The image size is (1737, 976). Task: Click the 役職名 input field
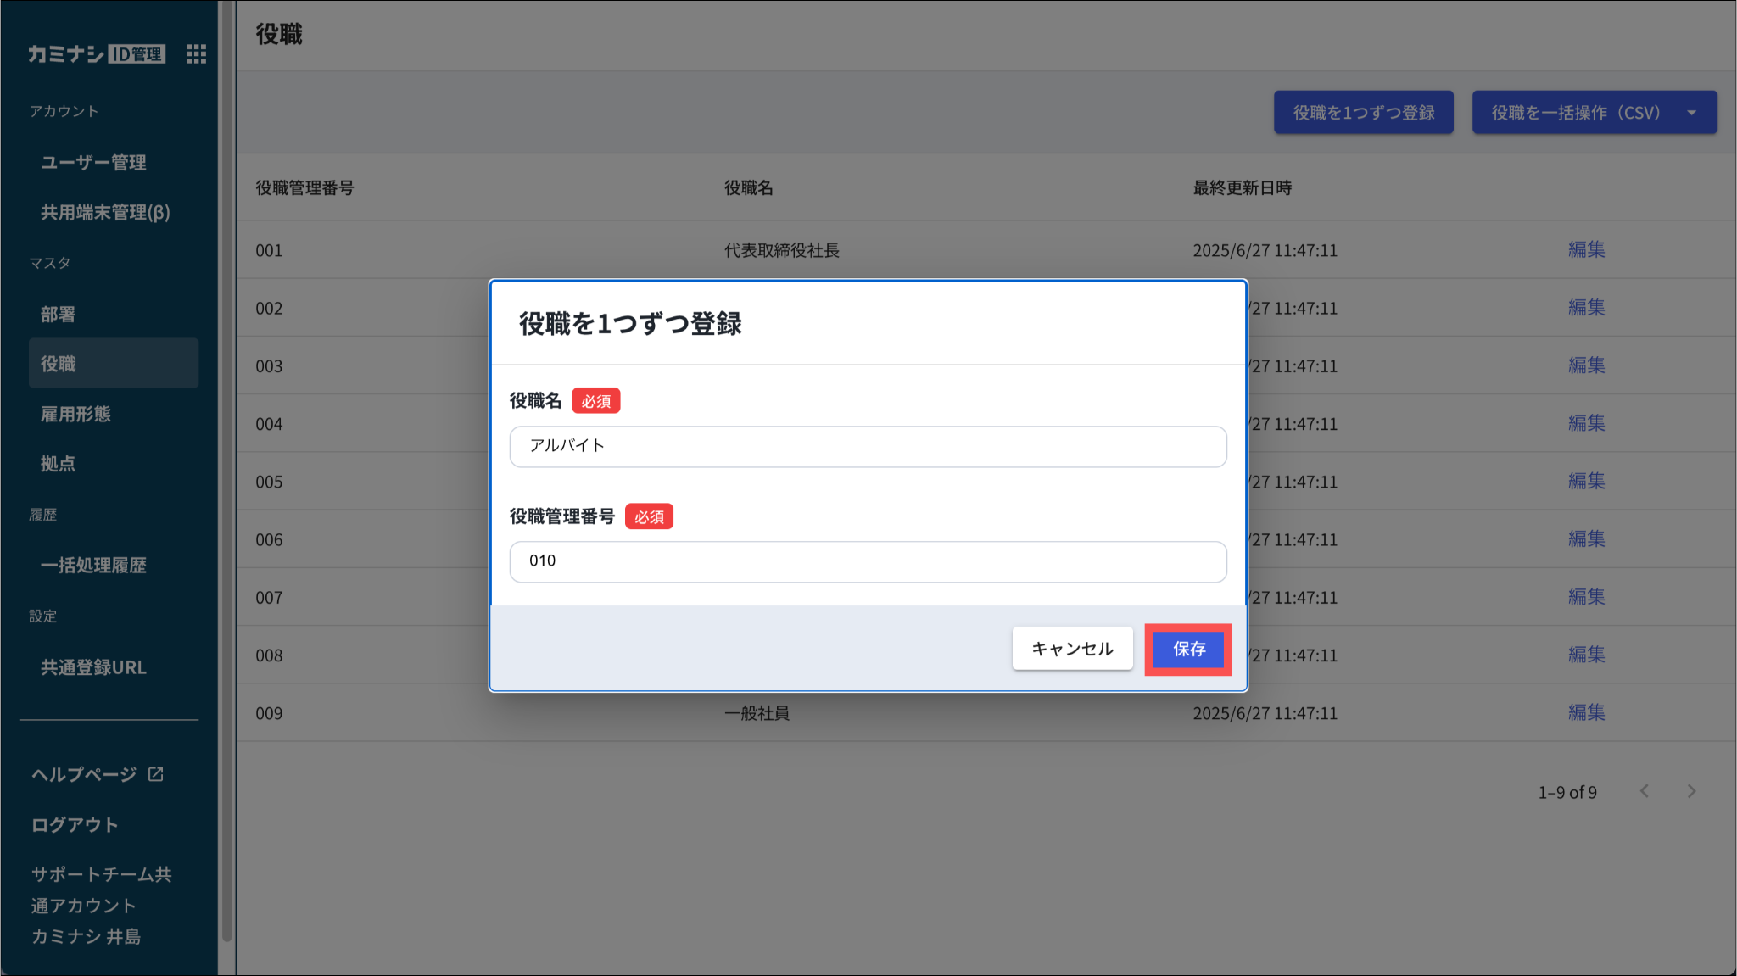click(x=868, y=447)
